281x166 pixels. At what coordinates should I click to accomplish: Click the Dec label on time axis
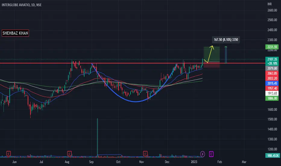(x=167, y=162)
